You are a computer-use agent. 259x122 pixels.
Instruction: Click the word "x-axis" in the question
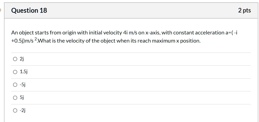[154, 33]
